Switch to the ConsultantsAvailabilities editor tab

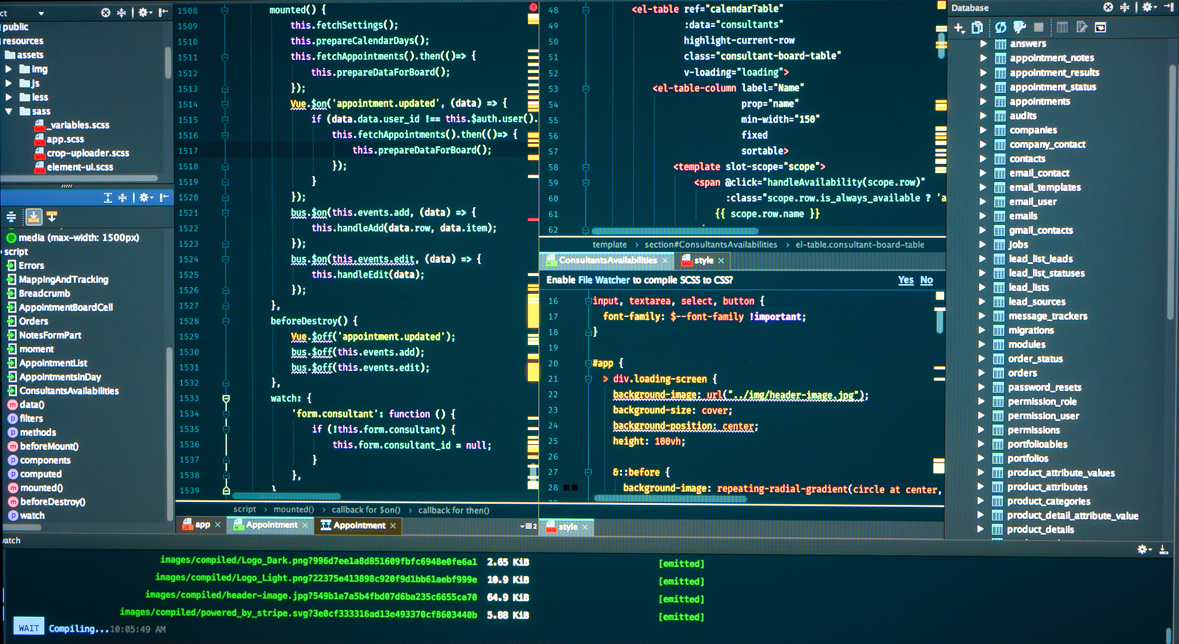(x=607, y=260)
